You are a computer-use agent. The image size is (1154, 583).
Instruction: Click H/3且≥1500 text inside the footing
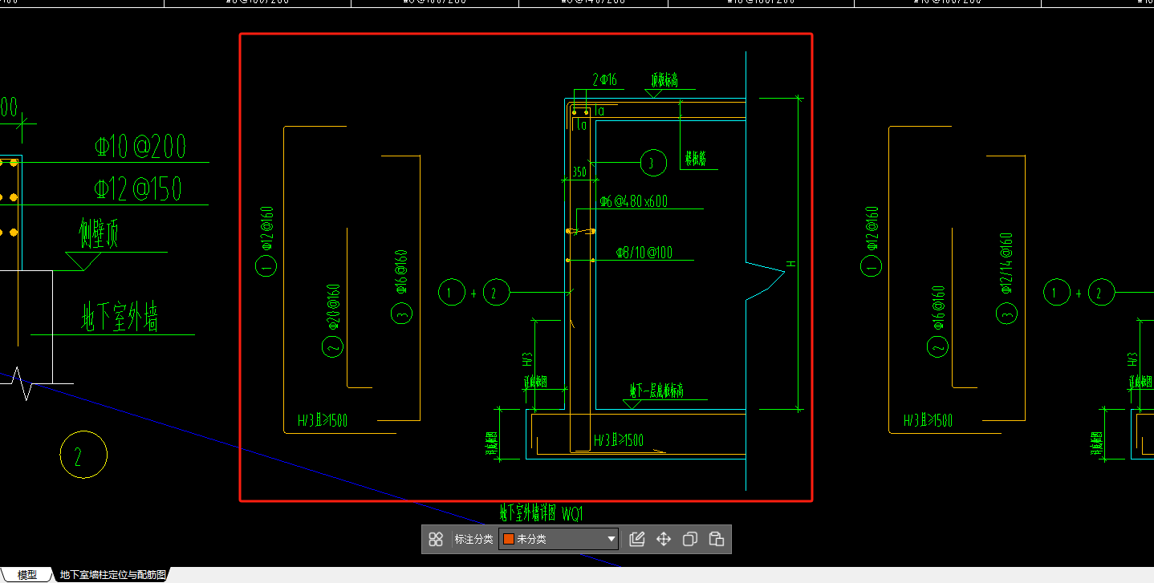pyautogui.click(x=618, y=440)
